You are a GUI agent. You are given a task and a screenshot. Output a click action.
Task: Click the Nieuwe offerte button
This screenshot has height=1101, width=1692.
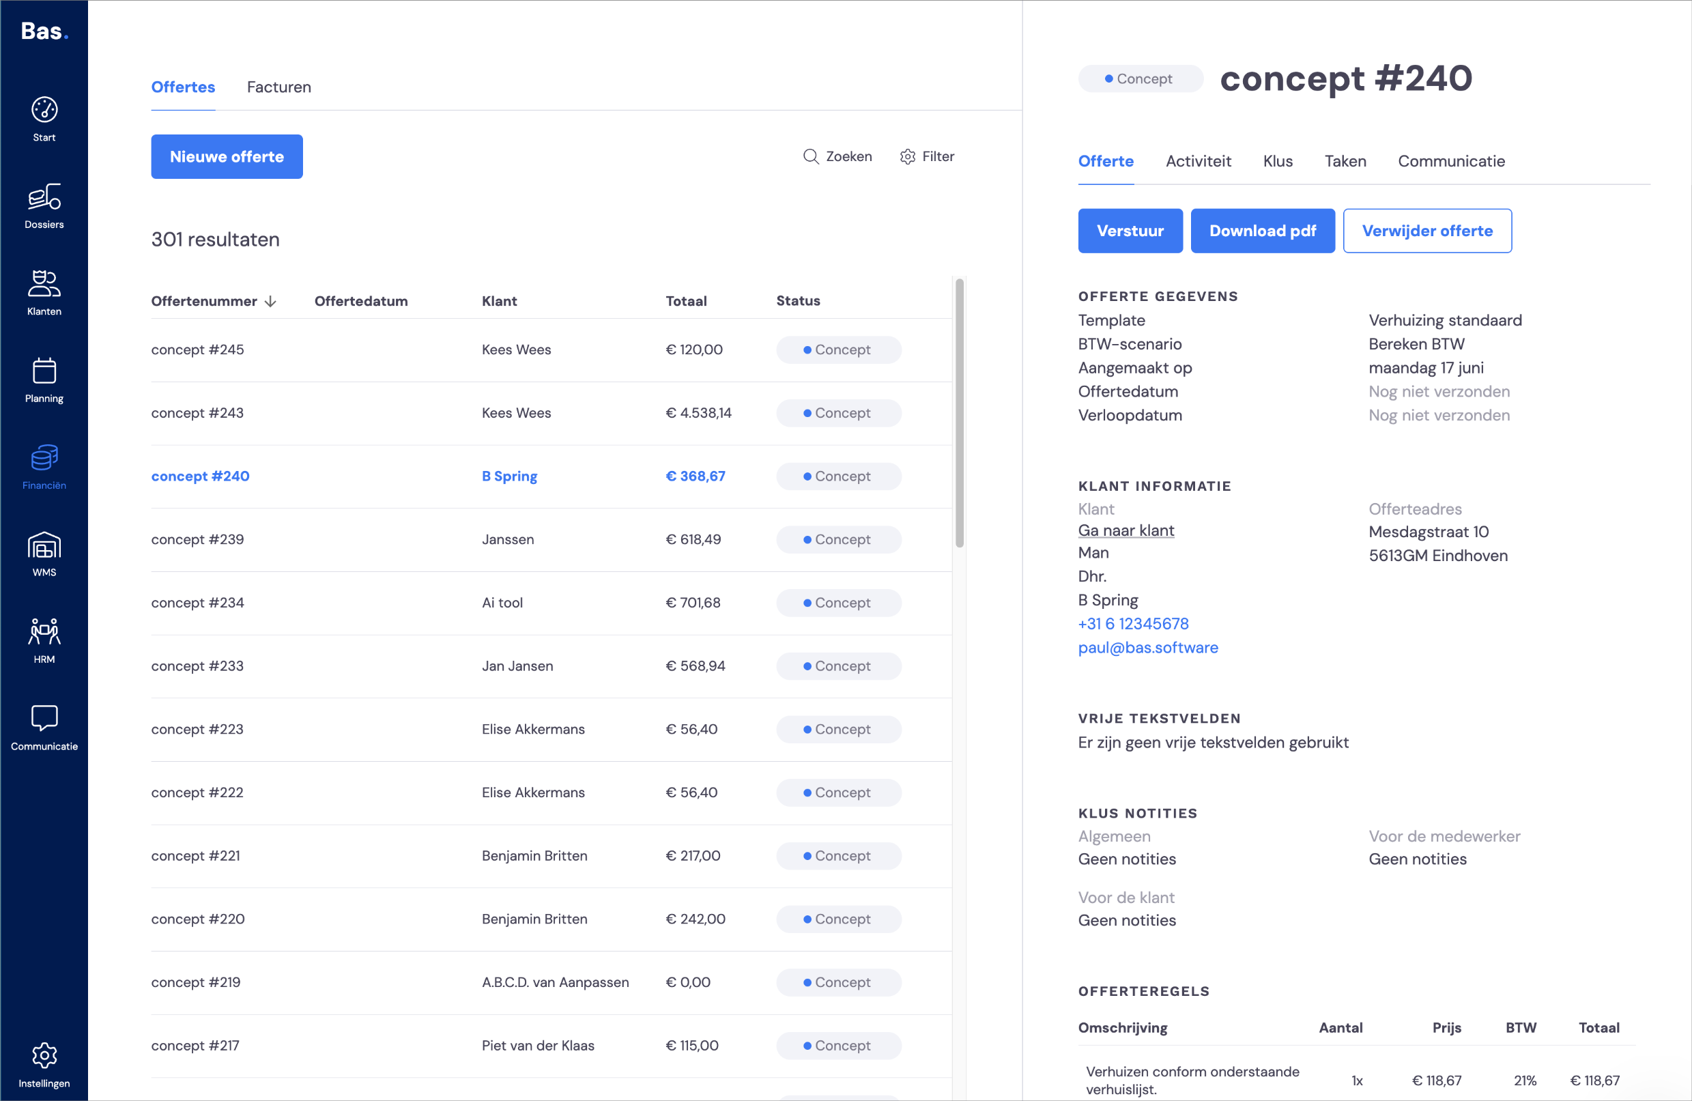227,156
